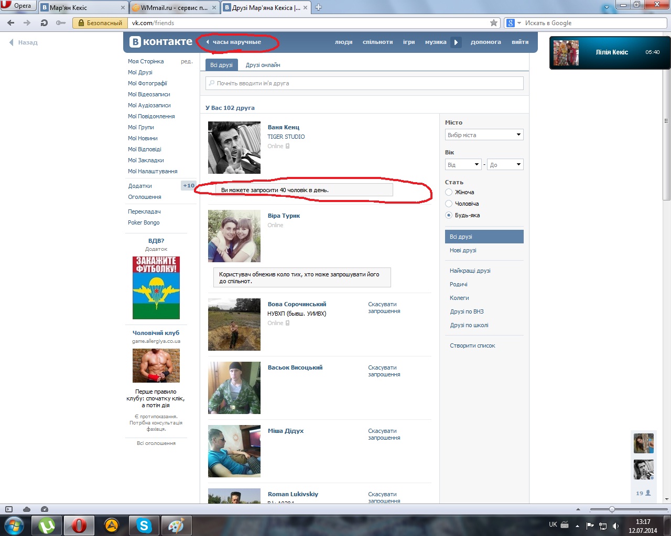Open Мої Аудіозаписи in the left menu
This screenshot has width=671, height=536.
149,105
